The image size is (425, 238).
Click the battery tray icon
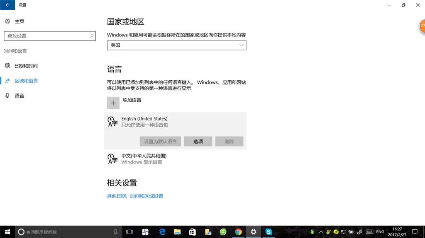tap(351, 232)
